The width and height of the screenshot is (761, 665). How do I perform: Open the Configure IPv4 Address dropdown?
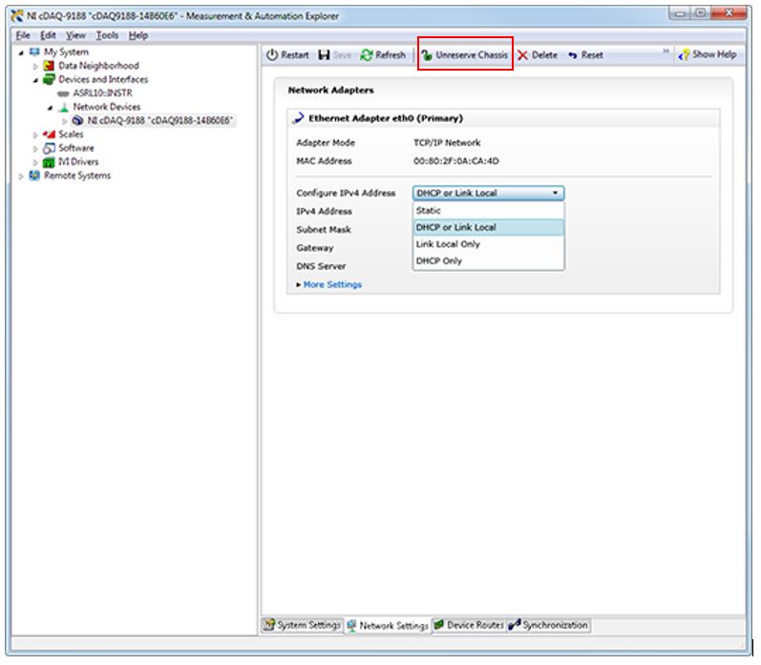[x=489, y=193]
